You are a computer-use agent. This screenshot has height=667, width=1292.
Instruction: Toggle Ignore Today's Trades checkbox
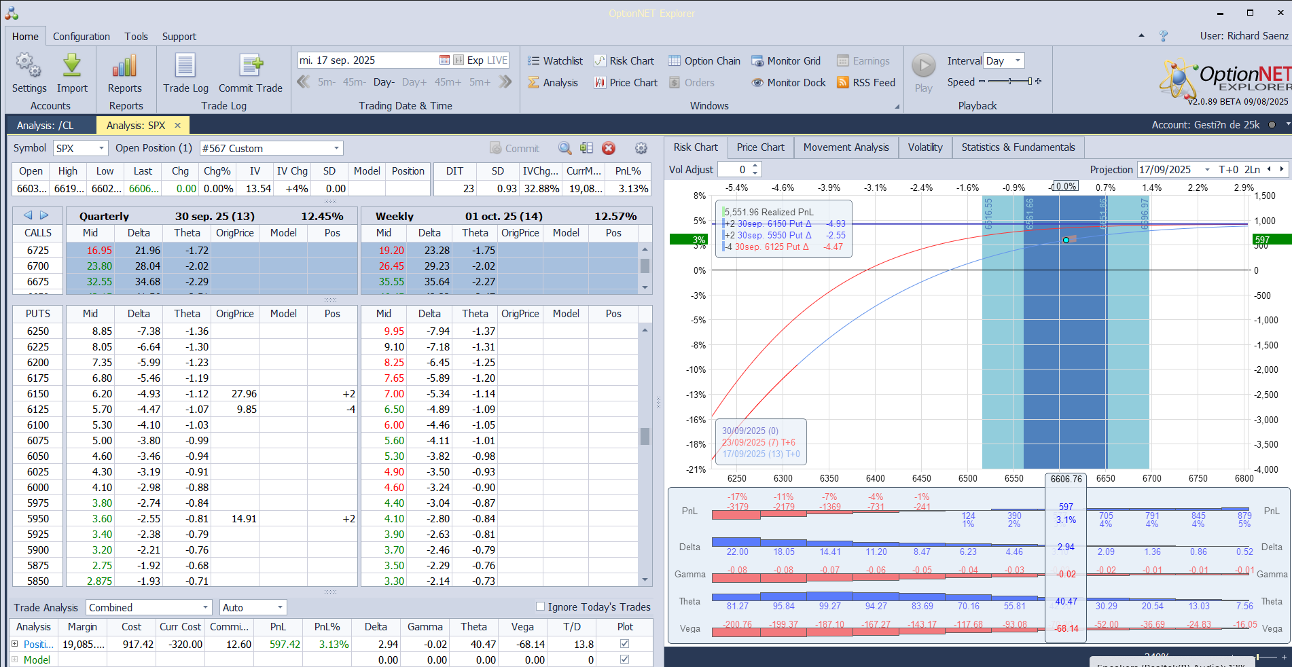click(x=541, y=607)
